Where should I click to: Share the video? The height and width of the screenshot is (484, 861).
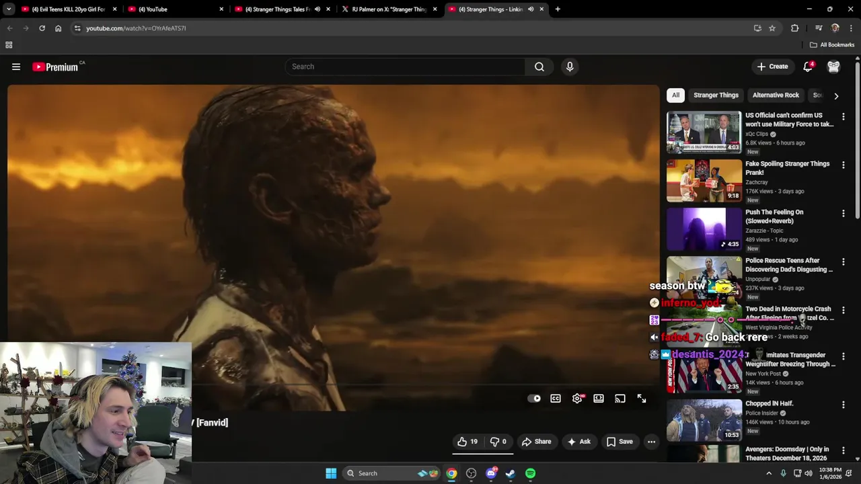tap(536, 442)
